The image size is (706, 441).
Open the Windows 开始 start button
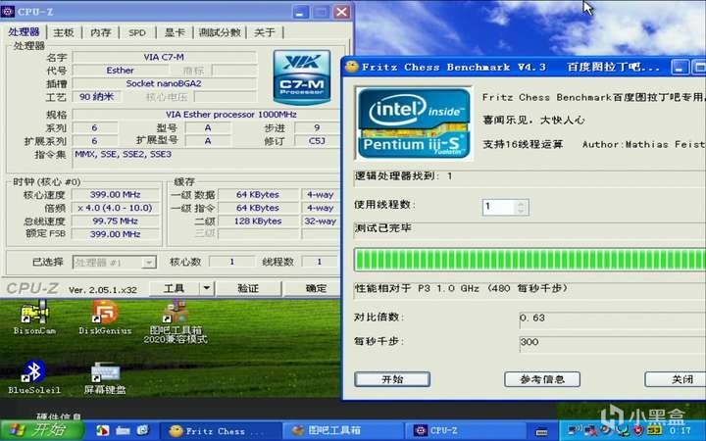(x=43, y=430)
